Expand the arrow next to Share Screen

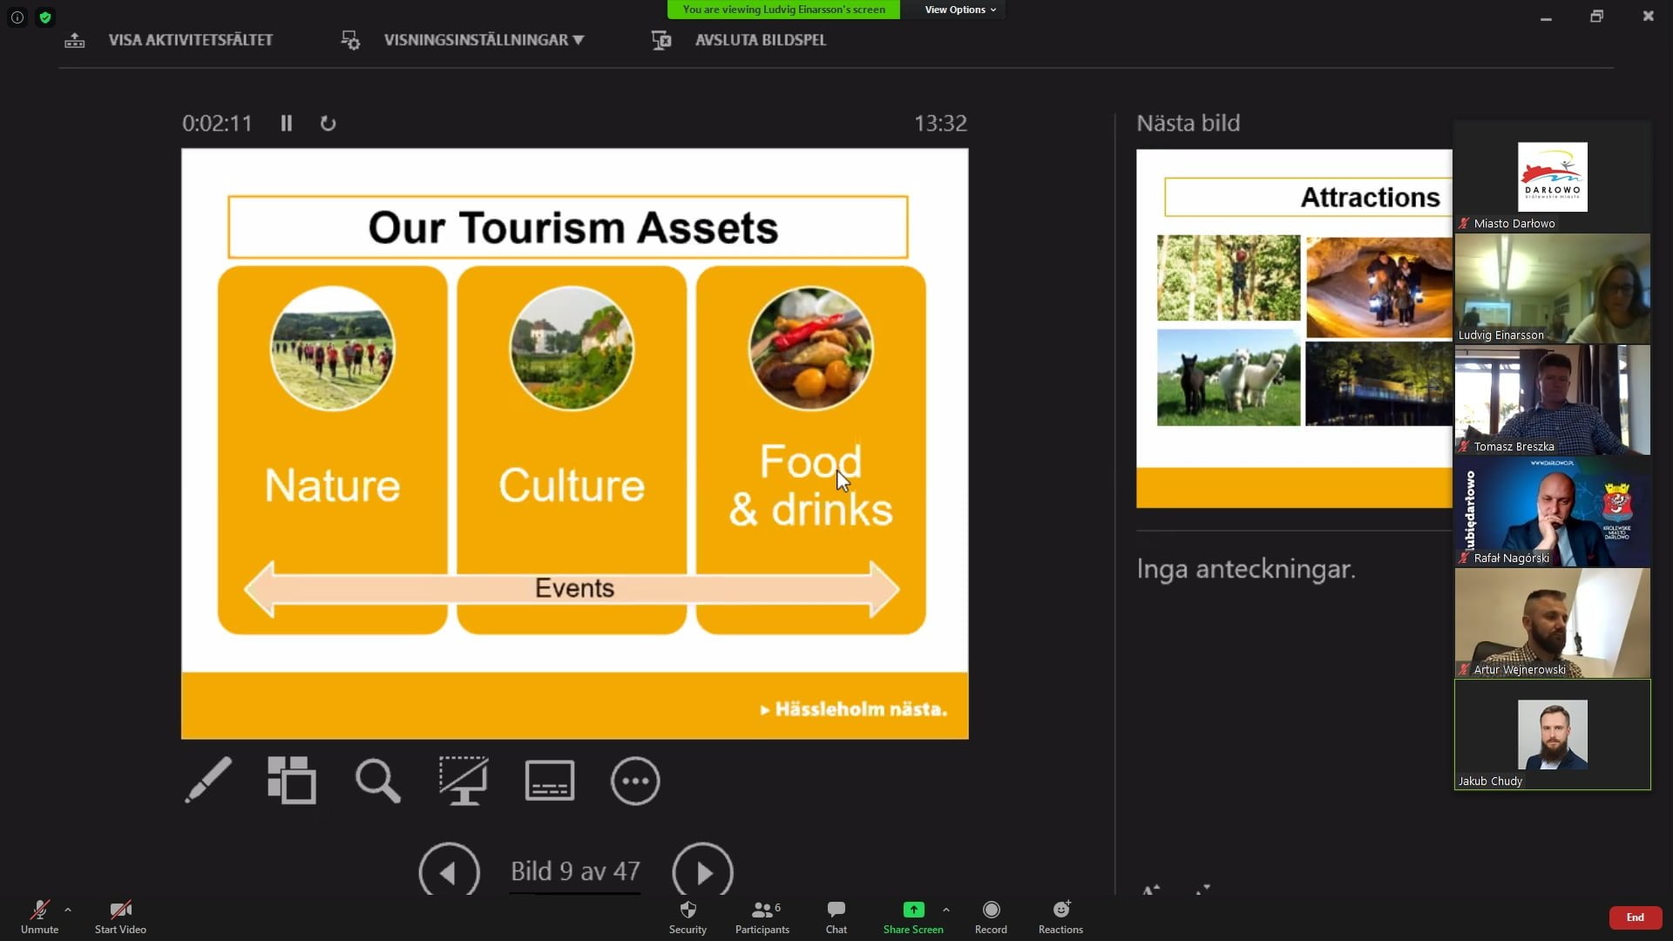pos(946,910)
